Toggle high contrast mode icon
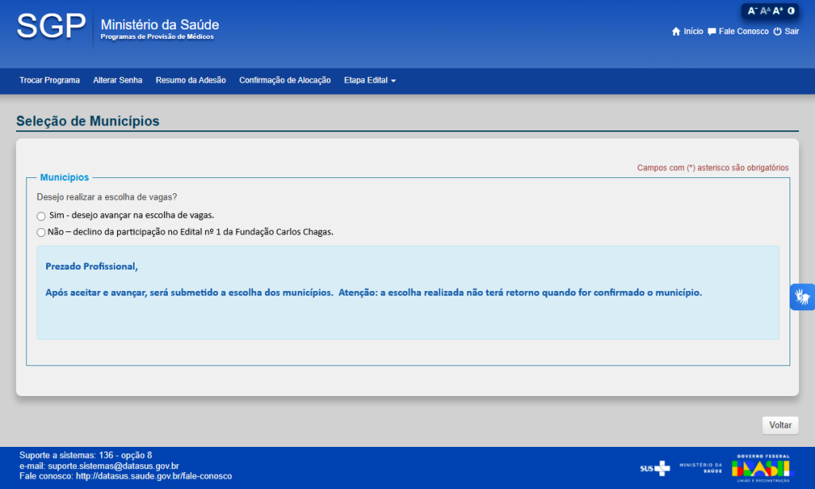815x489 pixels. [x=791, y=11]
